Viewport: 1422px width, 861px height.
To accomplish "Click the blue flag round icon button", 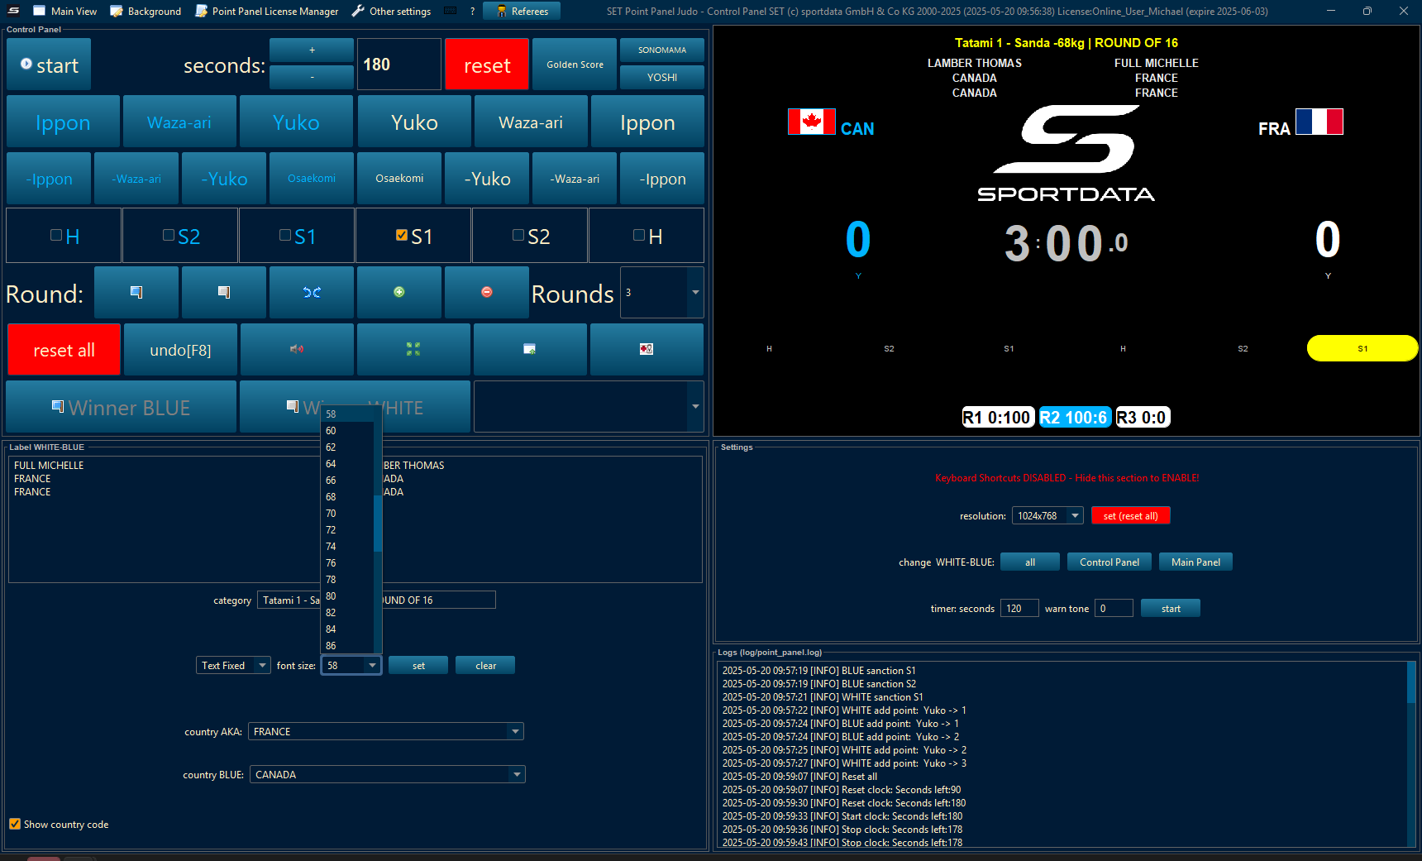I will (136, 292).
